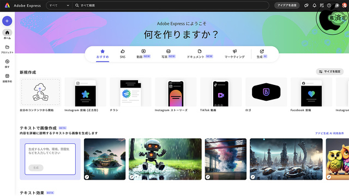This screenshot has width=349, height=196.
Task: Click the アイデアを送信 button
Action: (x=287, y=5)
